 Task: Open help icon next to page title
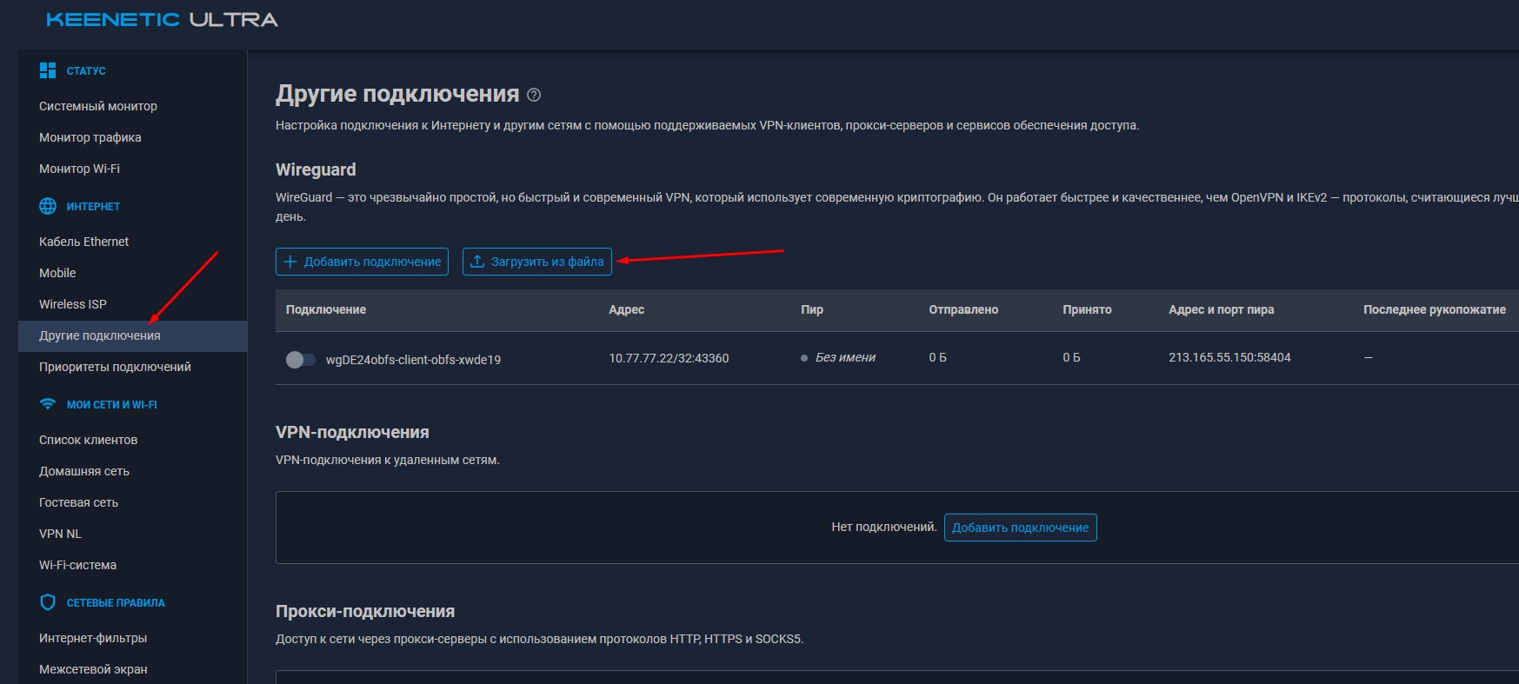pyautogui.click(x=534, y=95)
